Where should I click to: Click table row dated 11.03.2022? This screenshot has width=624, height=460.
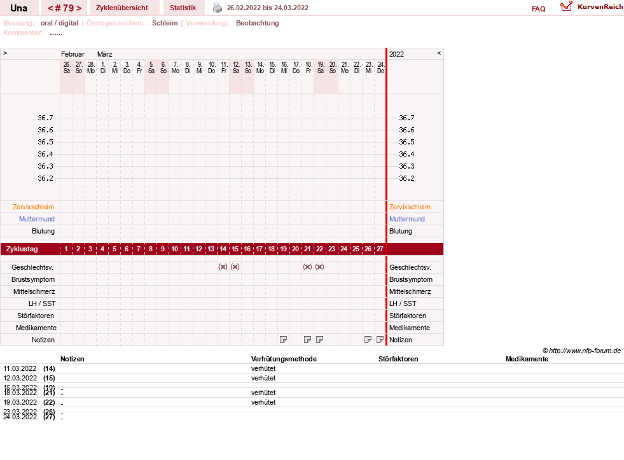click(x=312, y=368)
